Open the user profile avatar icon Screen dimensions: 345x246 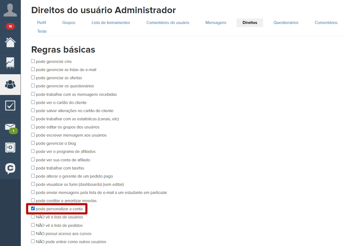pyautogui.click(x=10, y=10)
